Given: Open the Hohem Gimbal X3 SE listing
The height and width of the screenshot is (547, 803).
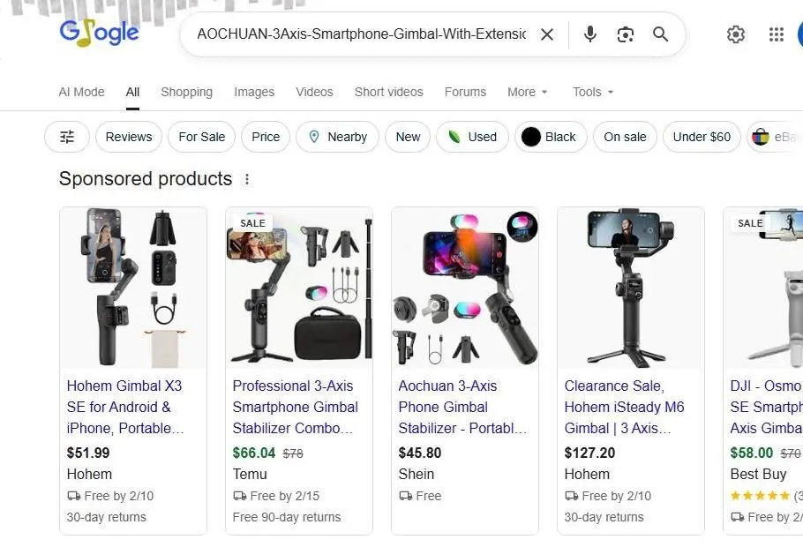Looking at the screenshot, I should click(124, 407).
